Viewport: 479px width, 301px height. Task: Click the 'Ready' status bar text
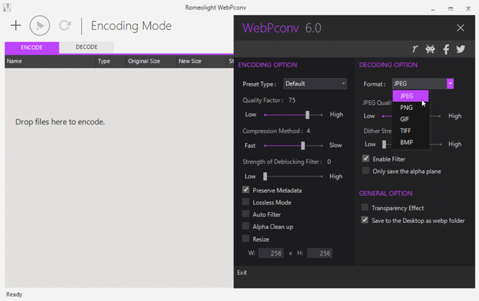pos(14,294)
